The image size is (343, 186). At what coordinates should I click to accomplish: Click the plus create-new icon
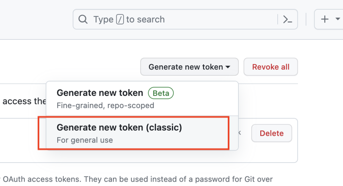click(x=325, y=19)
